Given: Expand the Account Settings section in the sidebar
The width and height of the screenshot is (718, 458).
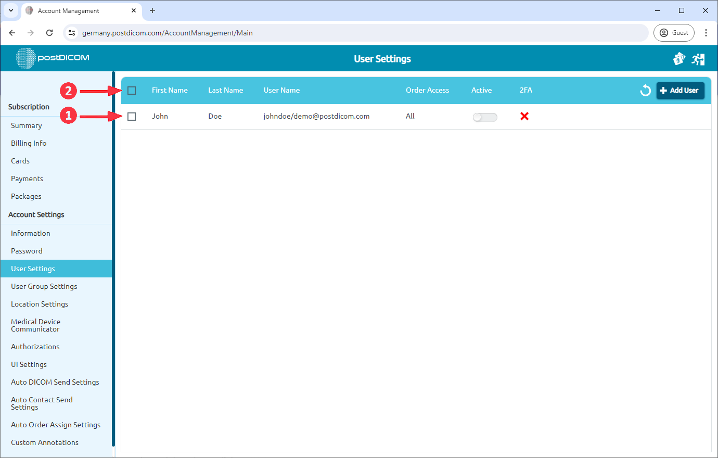Looking at the screenshot, I should (36, 214).
